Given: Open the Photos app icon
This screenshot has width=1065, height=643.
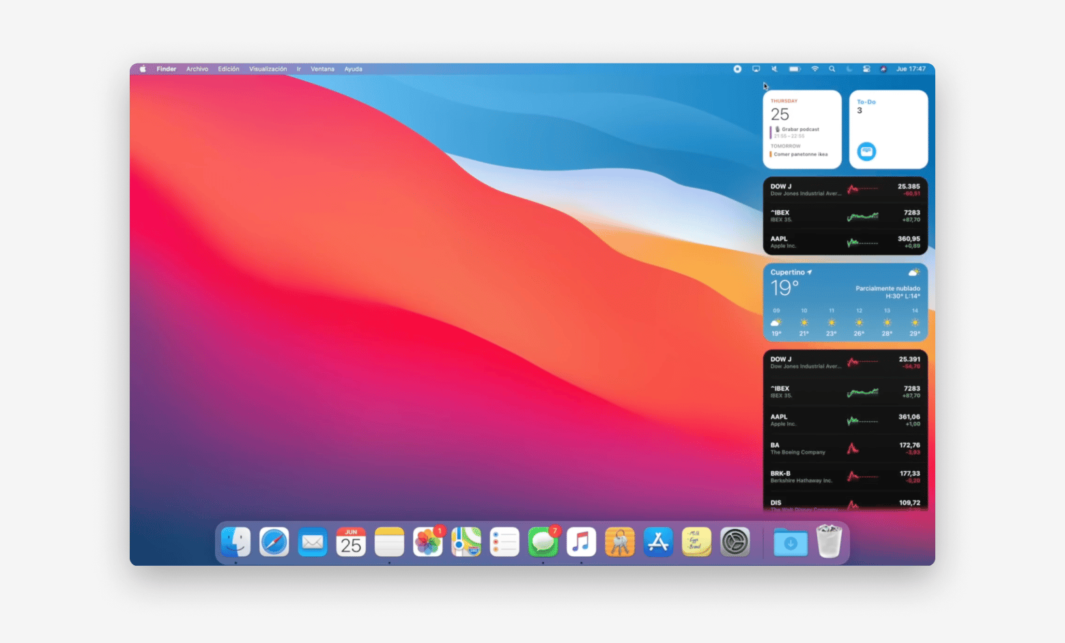Looking at the screenshot, I should coord(427,543).
